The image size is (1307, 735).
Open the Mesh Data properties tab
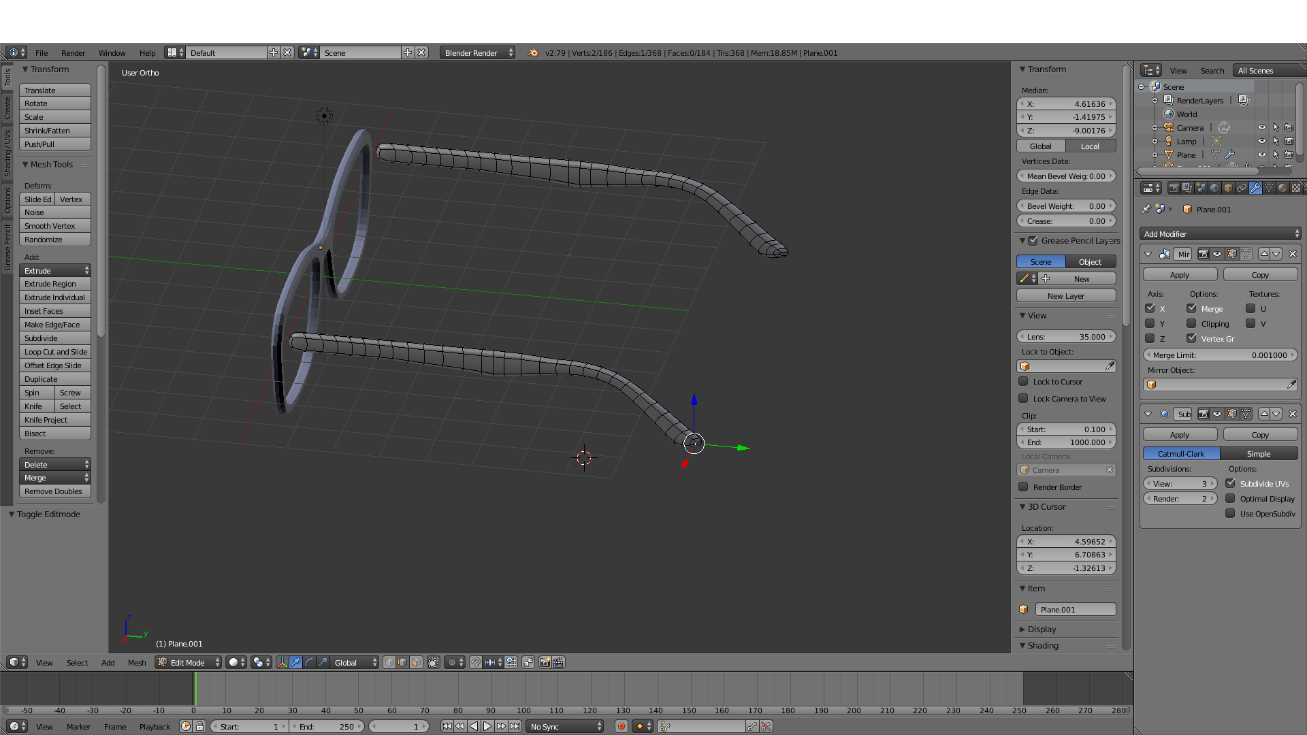pyautogui.click(x=1269, y=188)
